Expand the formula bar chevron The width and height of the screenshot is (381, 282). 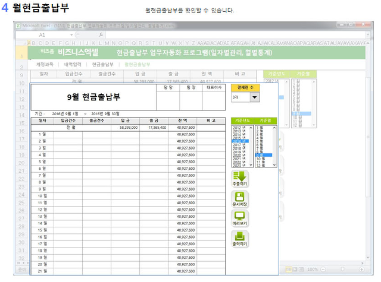pyautogui.click(x=368, y=34)
